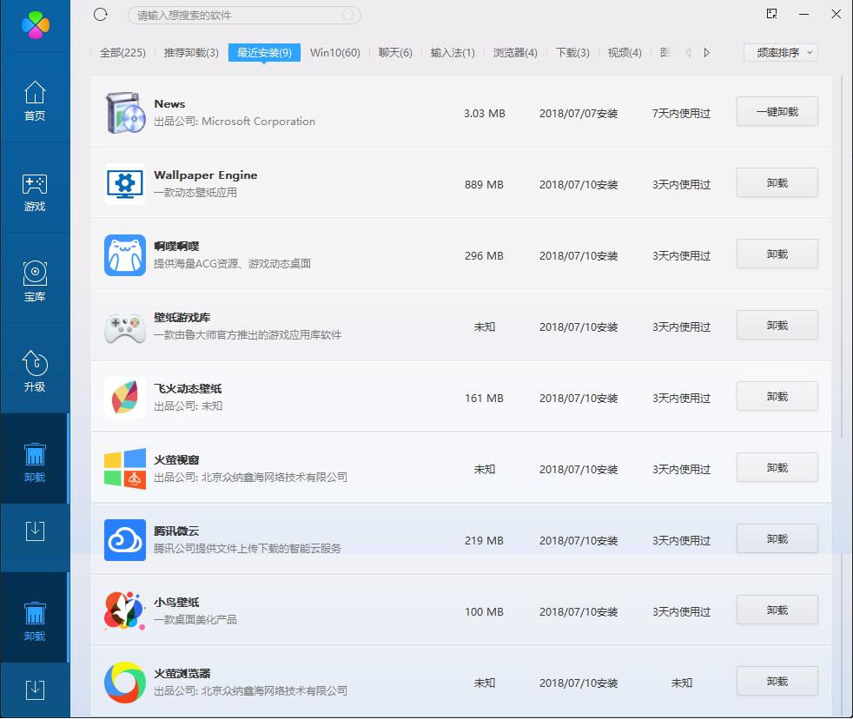This screenshot has width=853, height=719.
Task: Click the 219 MB size value
Action: pyautogui.click(x=484, y=541)
